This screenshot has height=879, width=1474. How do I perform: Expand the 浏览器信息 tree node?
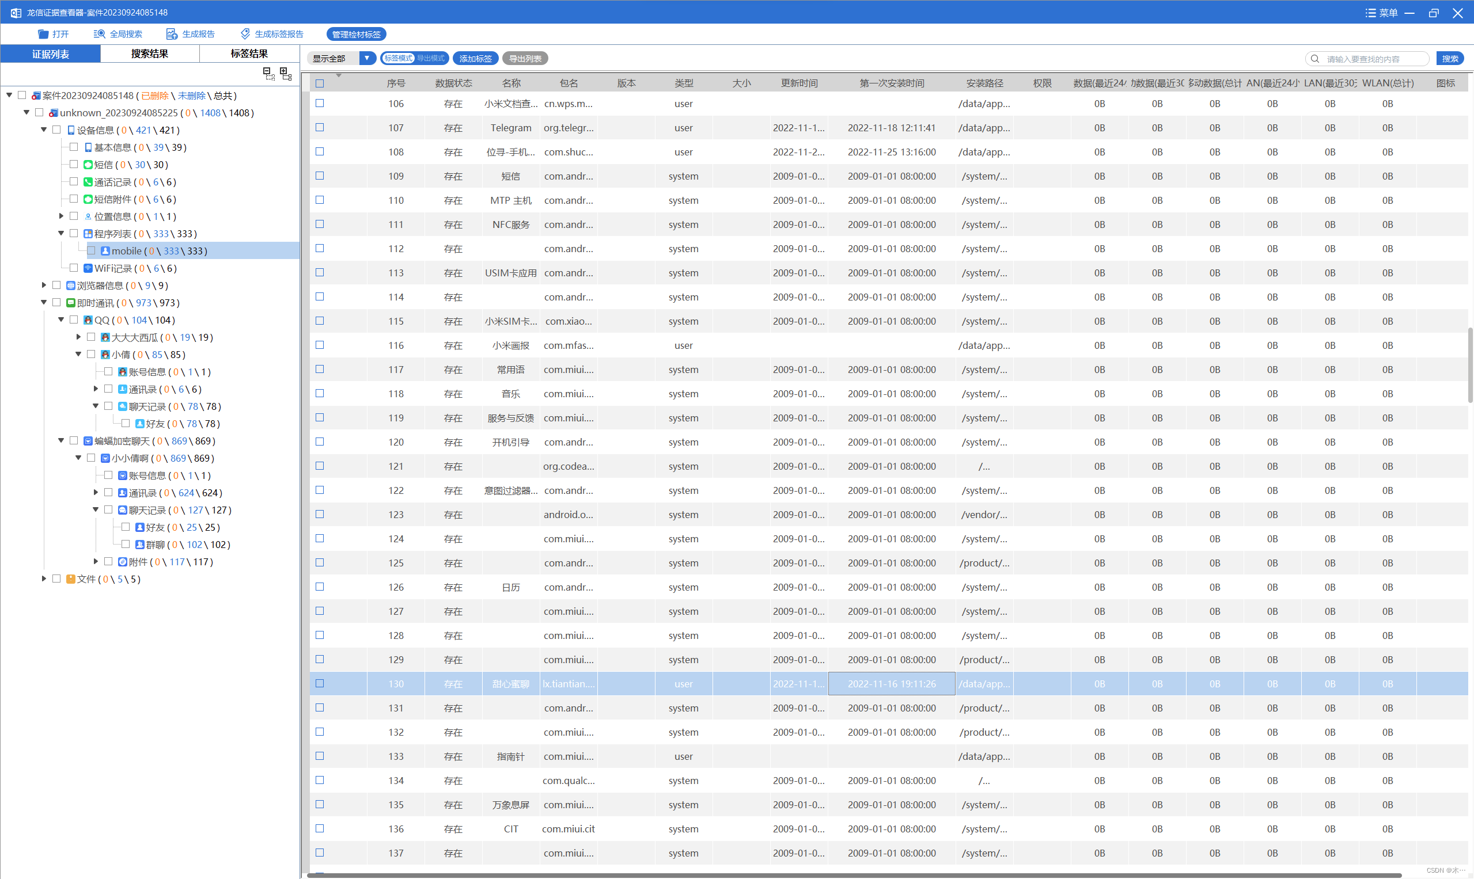pyautogui.click(x=44, y=286)
